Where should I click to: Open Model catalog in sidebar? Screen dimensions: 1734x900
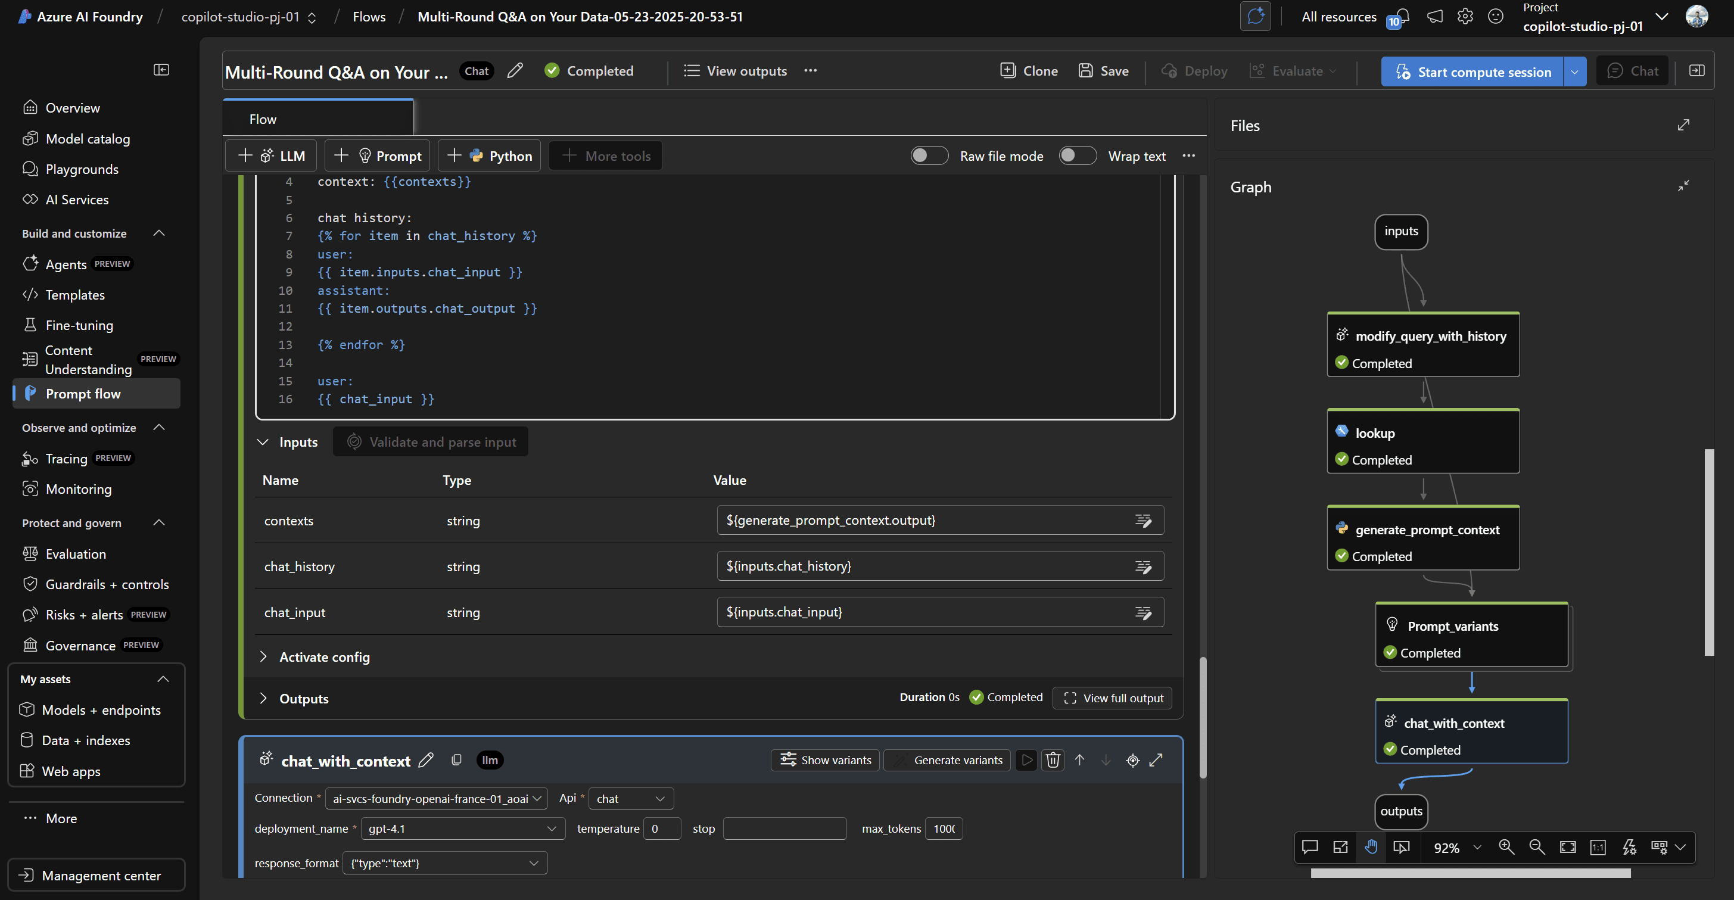point(88,139)
